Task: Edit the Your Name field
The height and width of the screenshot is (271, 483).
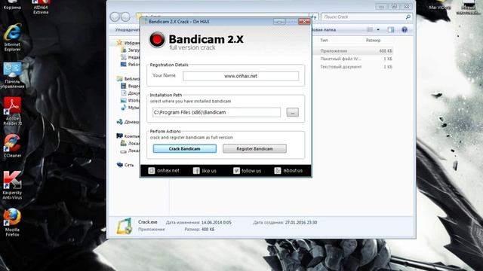Action: click(241, 76)
